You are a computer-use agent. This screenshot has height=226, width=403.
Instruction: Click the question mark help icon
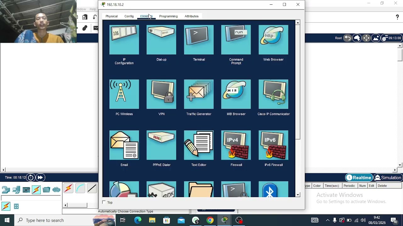(x=397, y=17)
